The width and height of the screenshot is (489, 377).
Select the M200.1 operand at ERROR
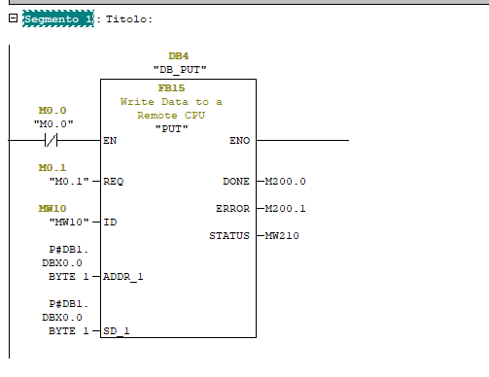click(285, 209)
